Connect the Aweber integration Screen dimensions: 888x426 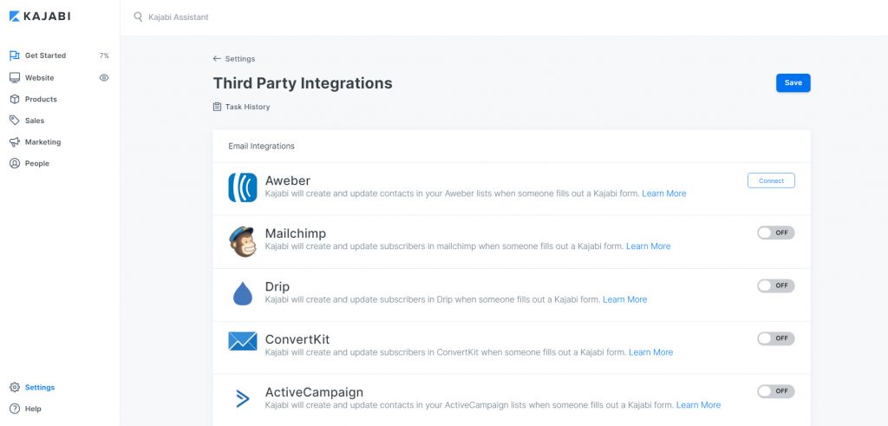point(771,180)
